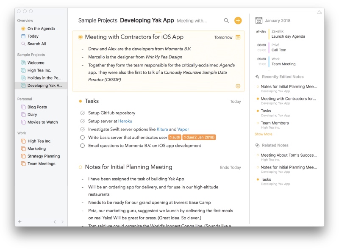The width and height of the screenshot is (339, 249).
Task: Select On the Agenda in the sidebar
Action: click(x=41, y=29)
